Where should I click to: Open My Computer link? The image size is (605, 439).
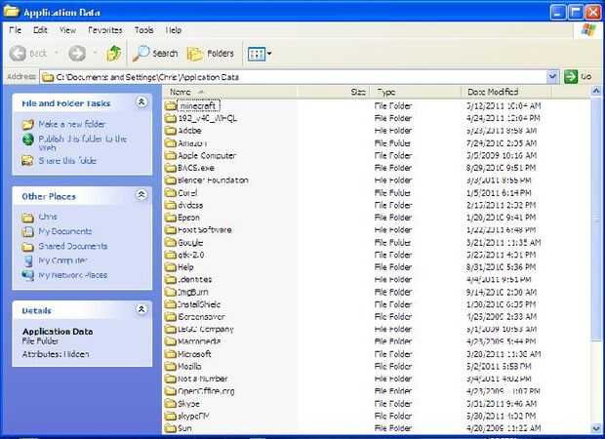point(62,260)
